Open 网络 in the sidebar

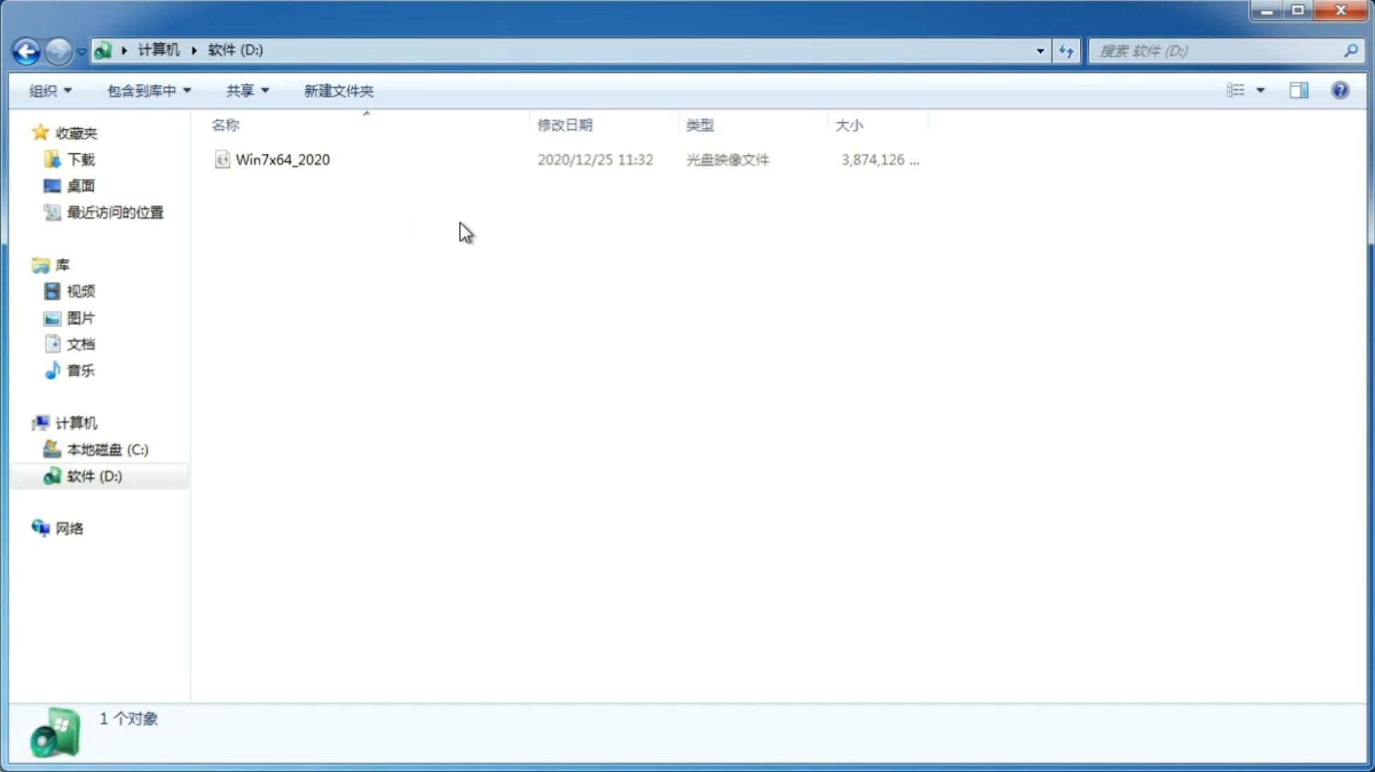click(x=69, y=528)
